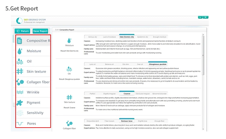
Task: Open the Skin texture sidebar label
Action: [36, 71]
